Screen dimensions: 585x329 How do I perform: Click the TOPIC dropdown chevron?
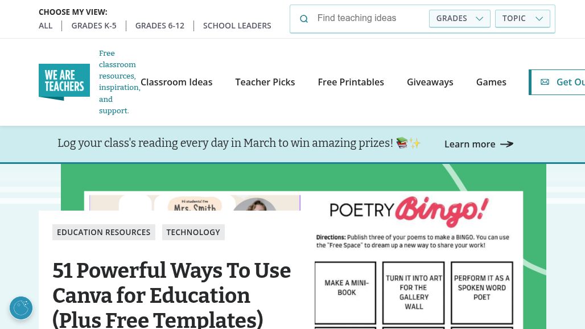[x=539, y=19]
